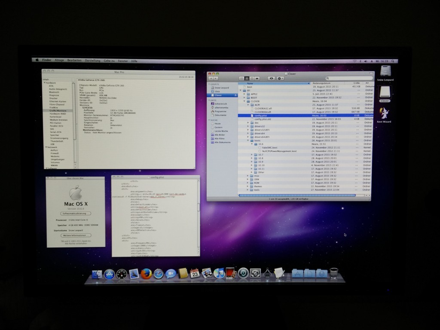The height and width of the screenshot is (330, 440).
Task: Select CLOVERX64.efi file row
Action: pyautogui.click(x=306, y=112)
